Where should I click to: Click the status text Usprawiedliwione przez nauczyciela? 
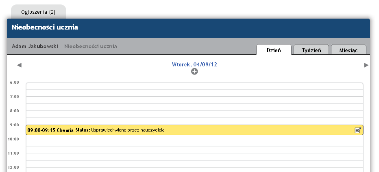coord(128,130)
